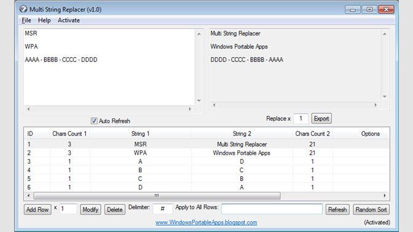The image size is (413, 232).
Task: Select table cell 'Windows Portable Apps'
Action: pyautogui.click(x=242, y=153)
